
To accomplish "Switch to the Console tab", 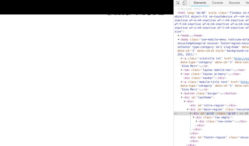I will (x=217, y=3).
